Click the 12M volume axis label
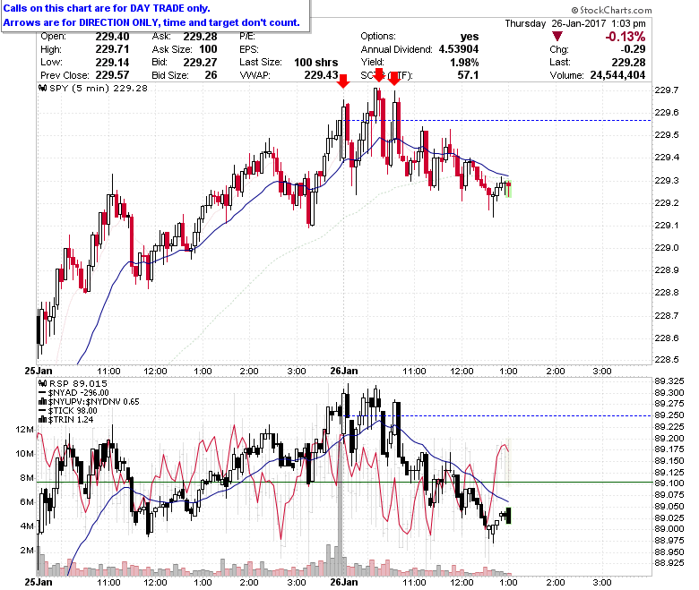The width and height of the screenshot is (699, 590). pyautogui.click(x=24, y=430)
